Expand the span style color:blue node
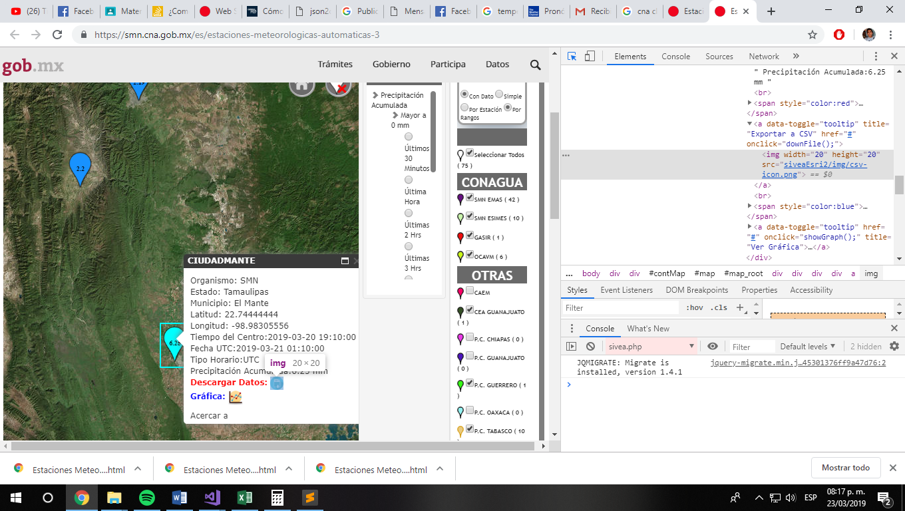This screenshot has width=905, height=511. click(750, 206)
